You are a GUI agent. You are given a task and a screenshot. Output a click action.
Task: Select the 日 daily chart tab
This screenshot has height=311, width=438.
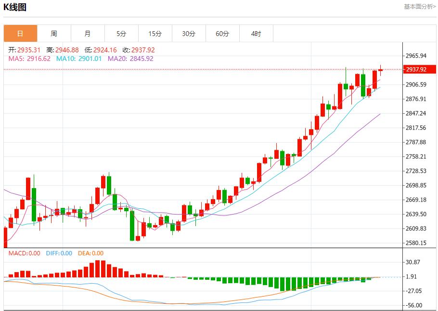pyautogui.click(x=20, y=34)
